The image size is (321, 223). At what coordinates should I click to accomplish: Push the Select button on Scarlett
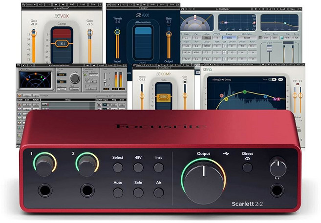point(118,167)
